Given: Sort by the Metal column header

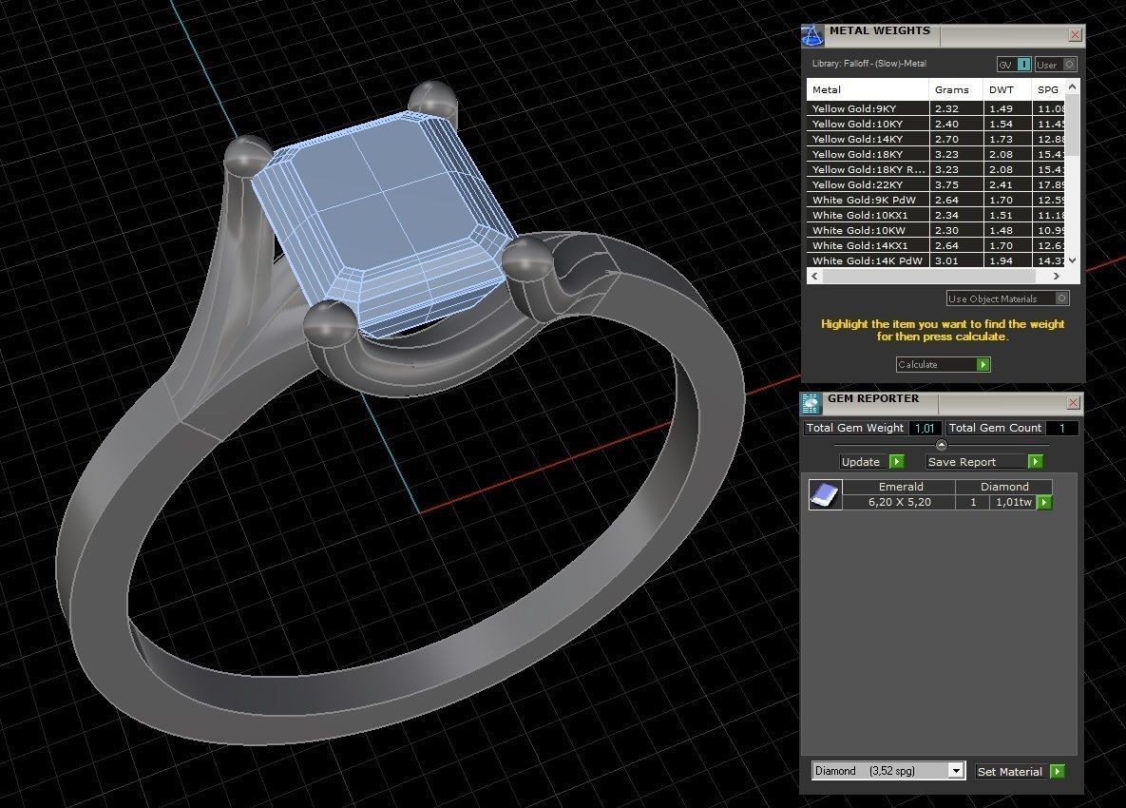Looking at the screenshot, I should (x=868, y=89).
